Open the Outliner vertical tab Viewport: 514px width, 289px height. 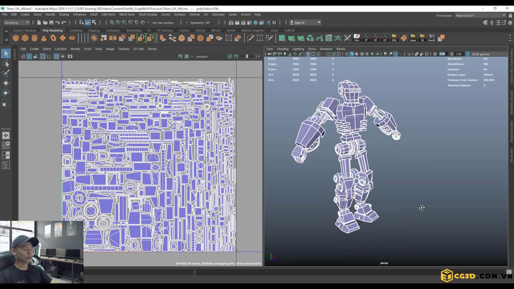15,54
